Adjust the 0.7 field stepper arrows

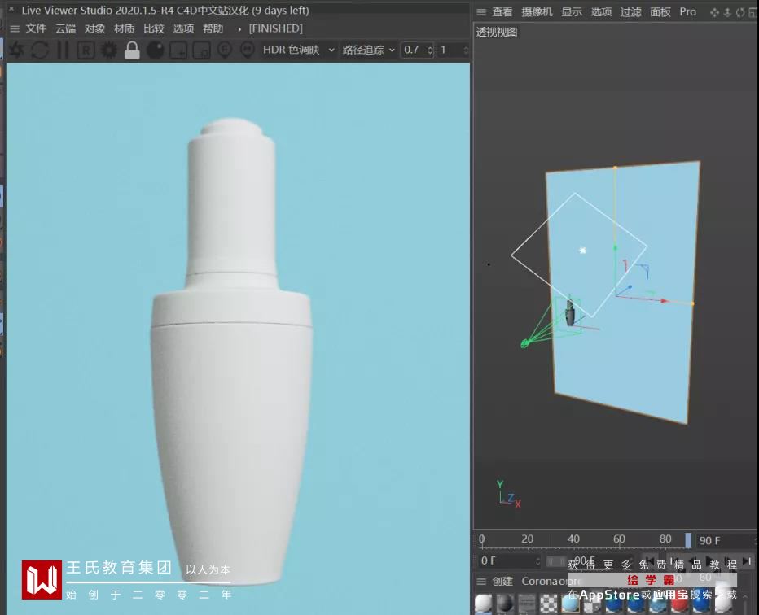pos(430,50)
